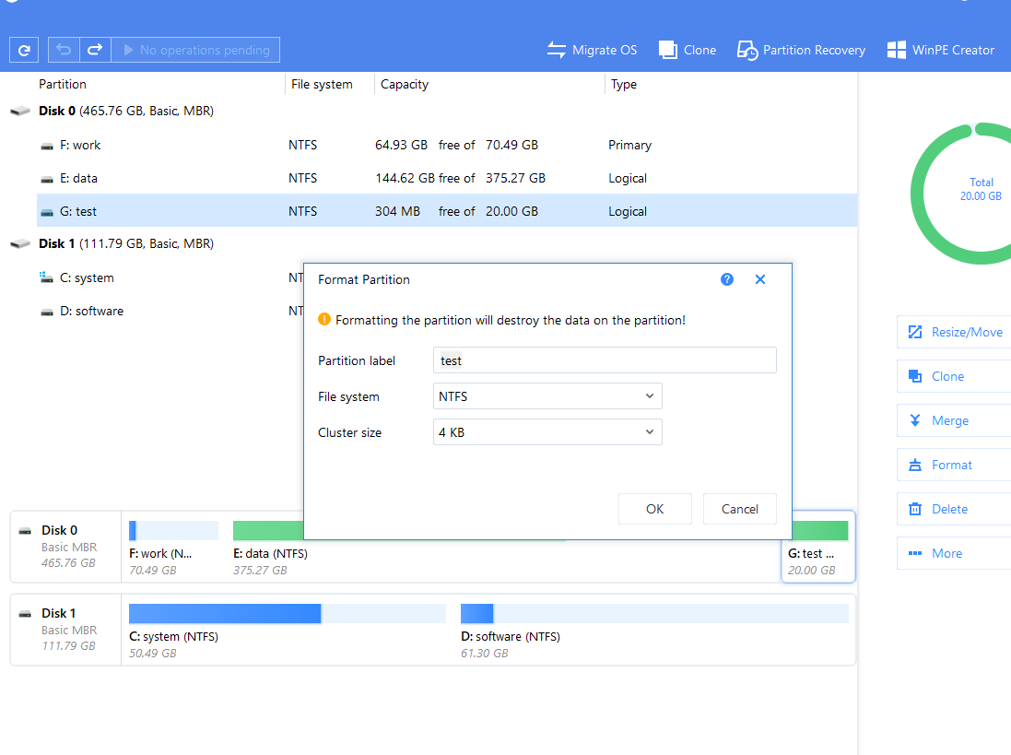
Task: Select the G: test partition row
Action: [447, 211]
